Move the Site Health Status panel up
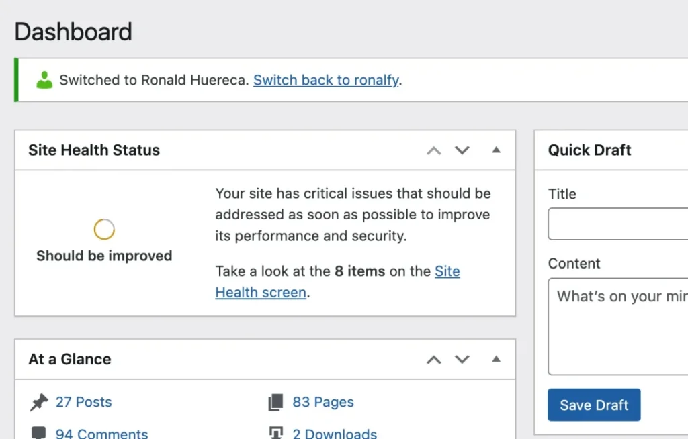This screenshot has height=439, width=688. pos(434,150)
